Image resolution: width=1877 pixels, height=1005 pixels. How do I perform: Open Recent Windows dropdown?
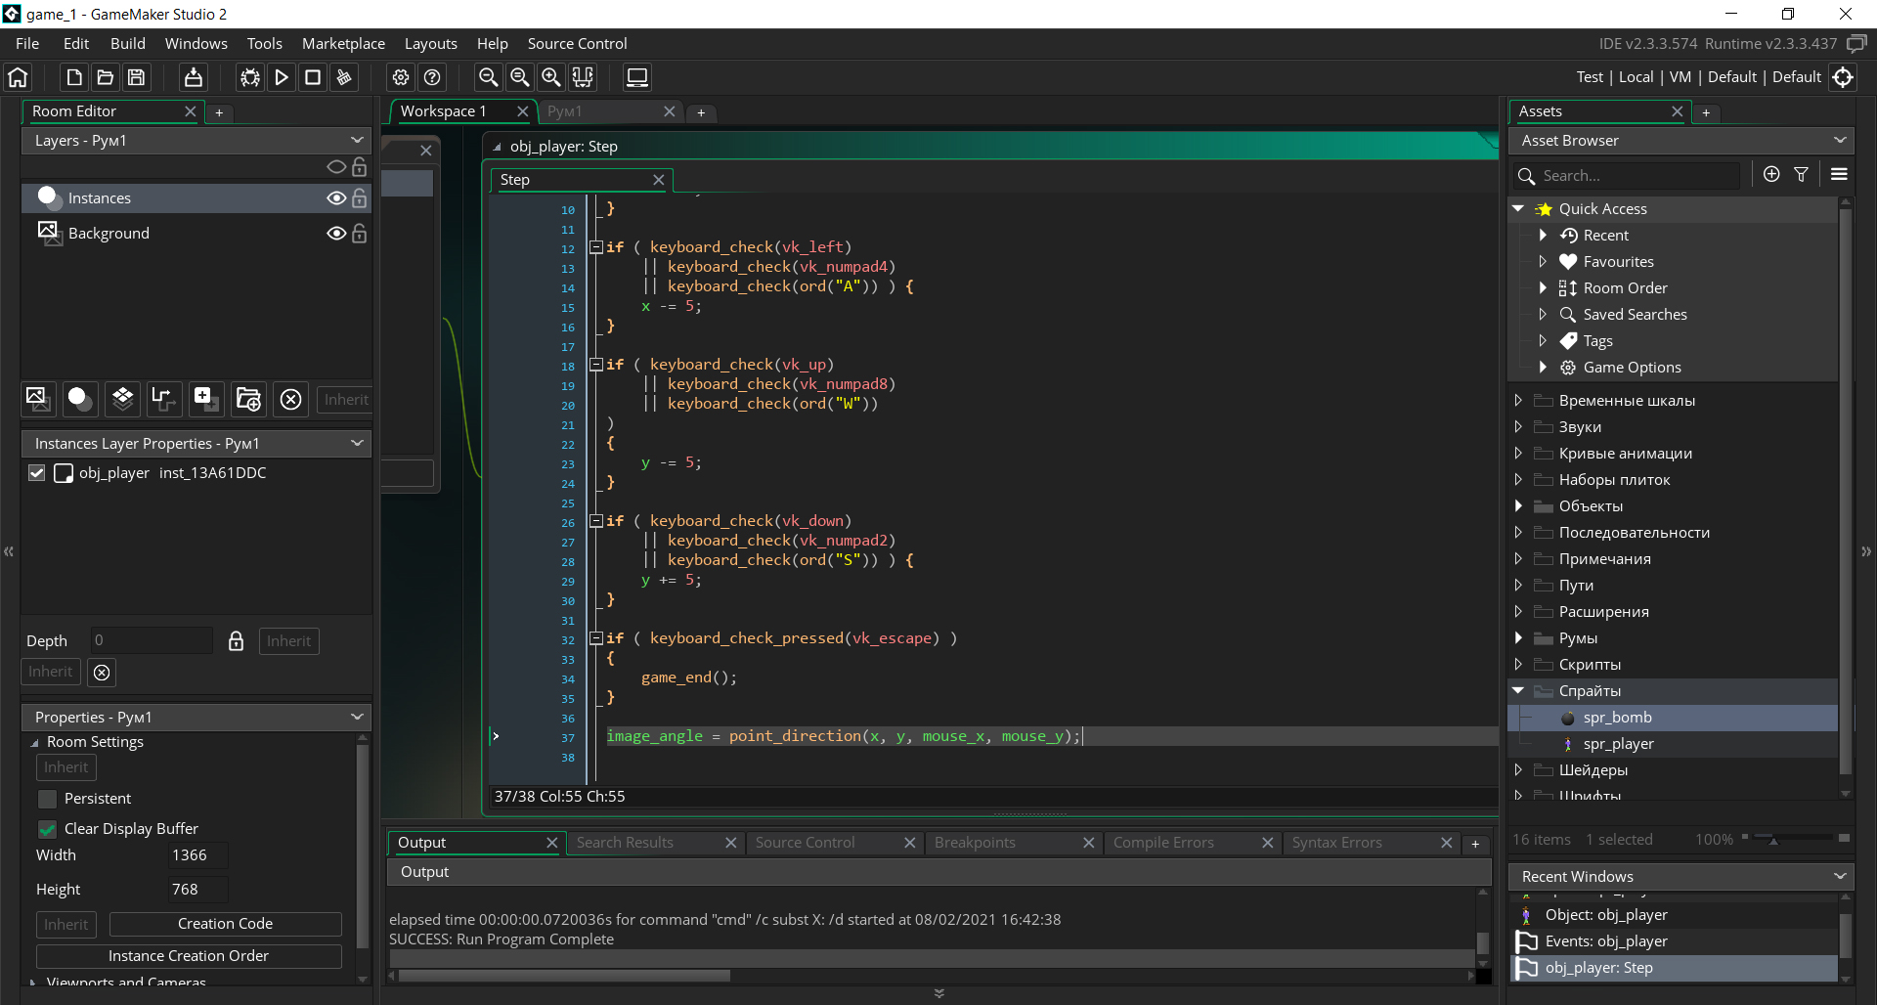[x=1840, y=876]
